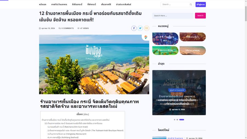The width and height of the screenshot is (247, 139).
Task: Select the active third carousel indicator
Action: click(182, 119)
